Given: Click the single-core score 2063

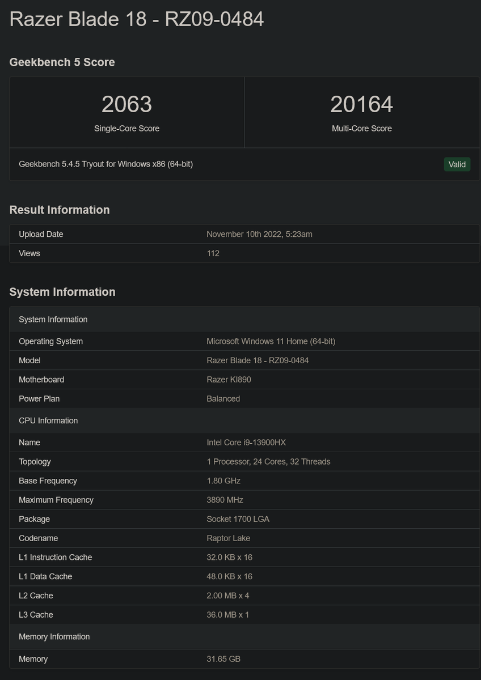Looking at the screenshot, I should 126,104.
